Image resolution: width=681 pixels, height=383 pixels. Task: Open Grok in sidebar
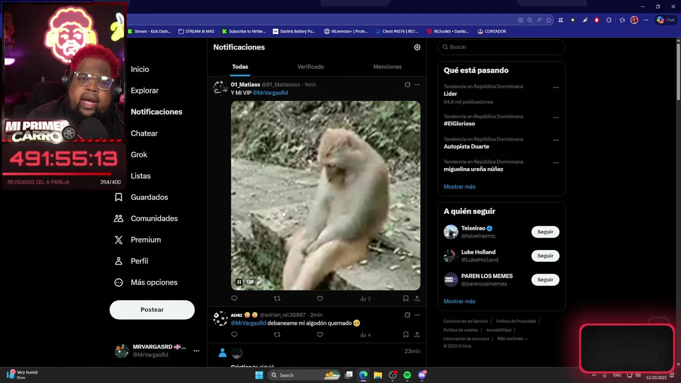point(139,154)
